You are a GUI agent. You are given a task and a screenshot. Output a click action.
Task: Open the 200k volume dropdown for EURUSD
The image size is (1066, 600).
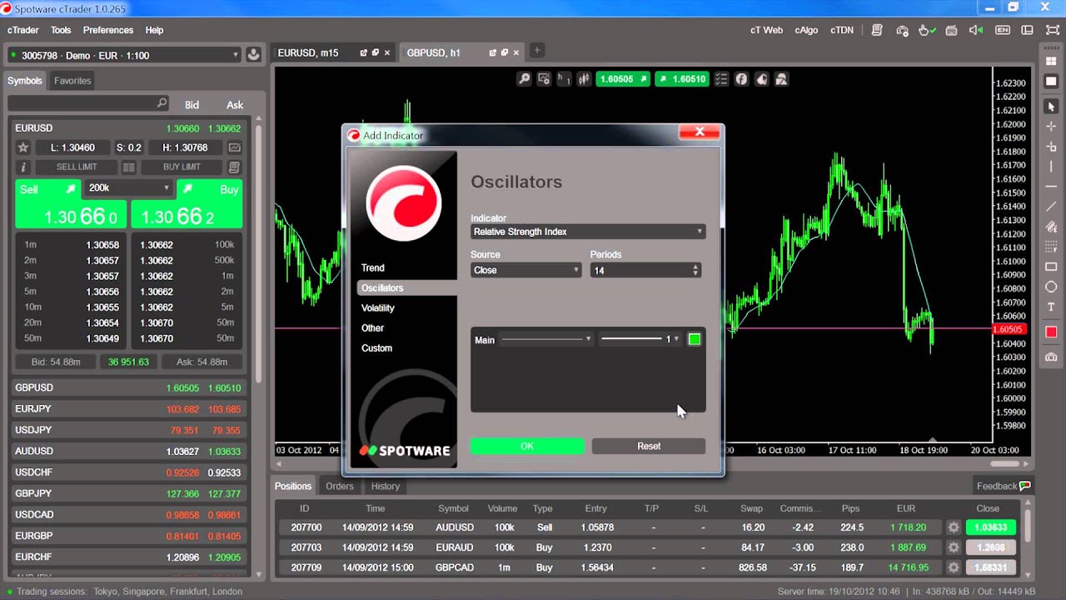[128, 188]
